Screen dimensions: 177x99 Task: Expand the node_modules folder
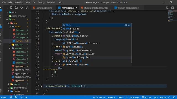tap(7, 16)
